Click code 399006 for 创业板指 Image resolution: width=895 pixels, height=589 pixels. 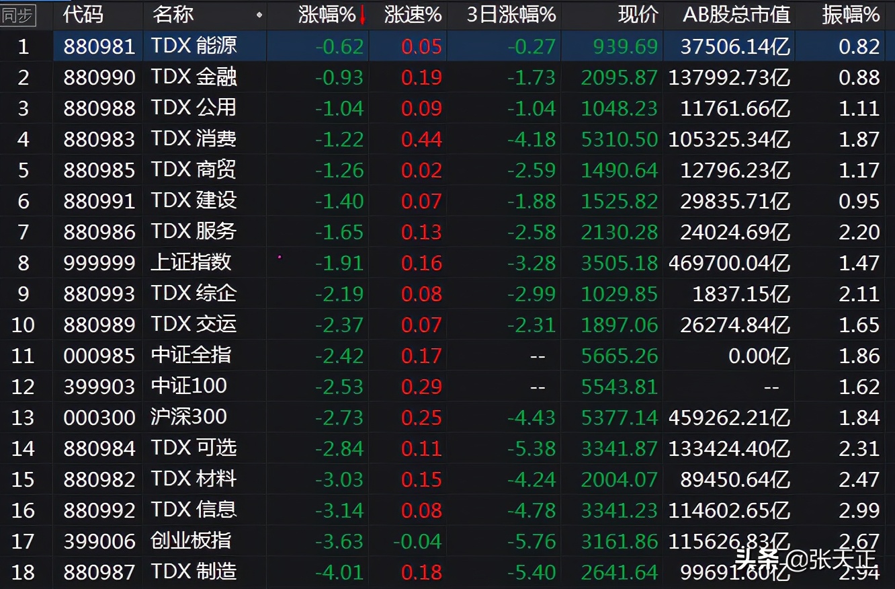(99, 541)
